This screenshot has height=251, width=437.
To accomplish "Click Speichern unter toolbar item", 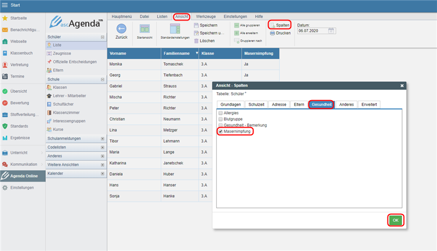I will [x=209, y=33].
